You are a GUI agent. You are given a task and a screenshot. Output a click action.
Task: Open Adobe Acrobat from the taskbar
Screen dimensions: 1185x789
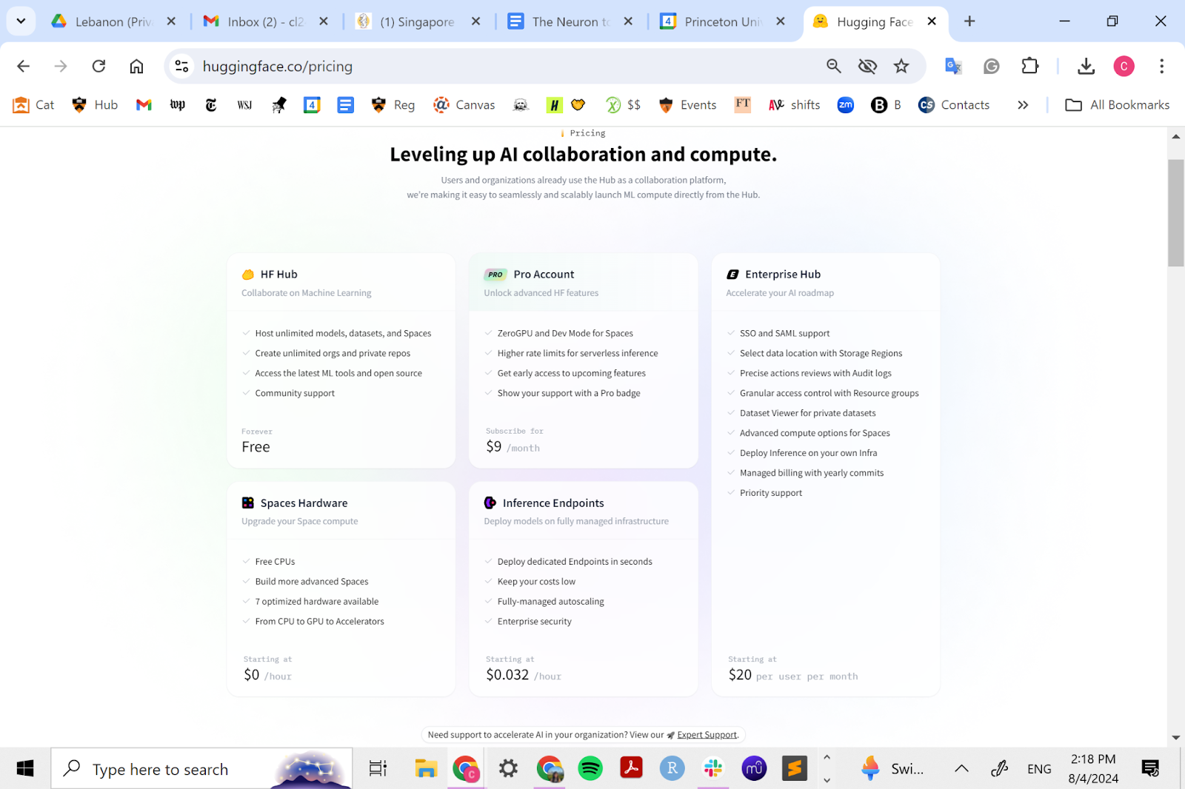631,769
